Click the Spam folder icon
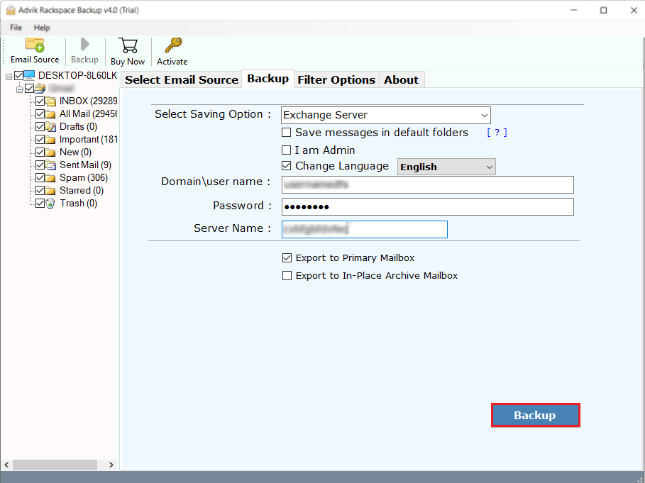This screenshot has width=645, height=483. point(50,177)
